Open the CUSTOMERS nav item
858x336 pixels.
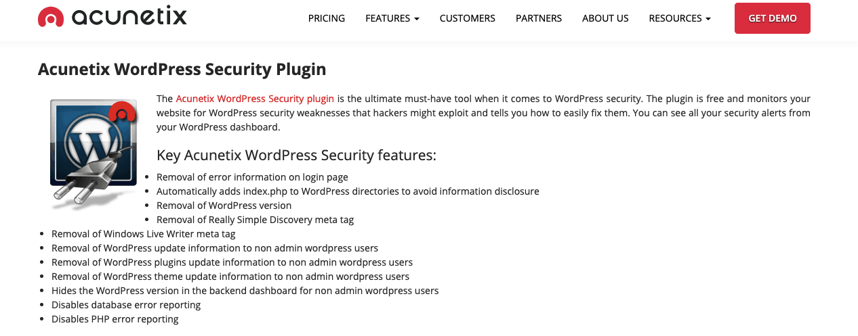pyautogui.click(x=467, y=18)
